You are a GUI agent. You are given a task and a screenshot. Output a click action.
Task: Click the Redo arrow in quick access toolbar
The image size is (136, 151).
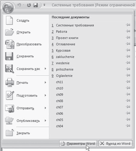tap(29, 5)
